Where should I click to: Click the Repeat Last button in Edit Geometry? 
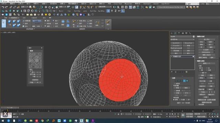[x=206, y=63]
